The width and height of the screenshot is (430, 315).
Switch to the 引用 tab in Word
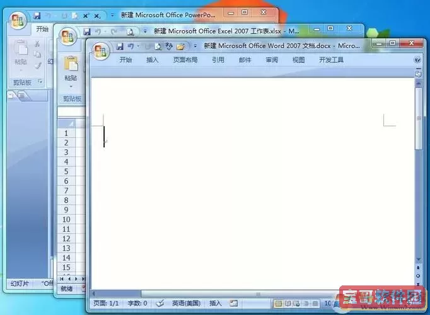pos(218,60)
